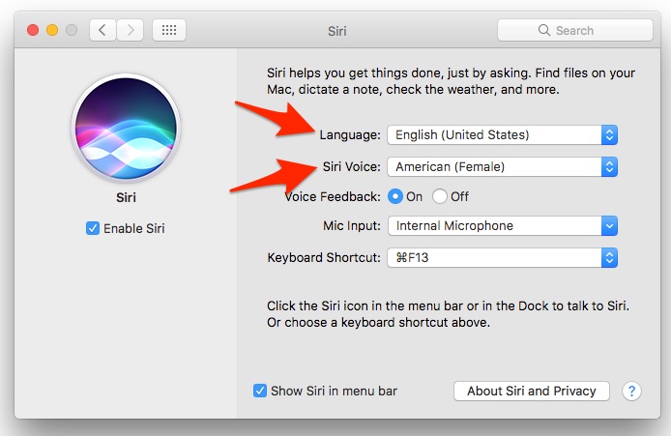Click the large Siri icon

pyautogui.click(x=125, y=128)
